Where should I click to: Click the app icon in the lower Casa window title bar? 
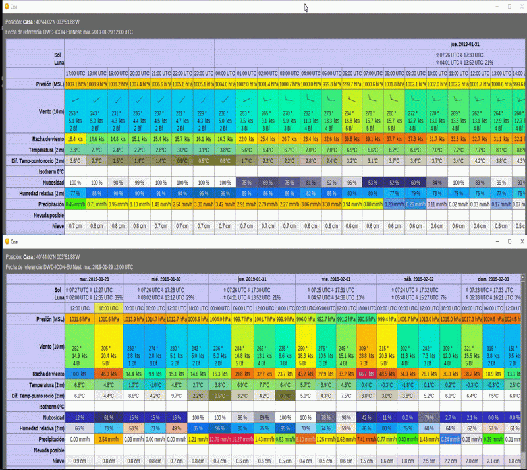pyautogui.click(x=7, y=241)
